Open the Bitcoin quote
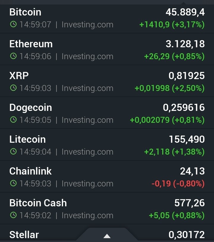214x242 pixels. [x=107, y=19]
